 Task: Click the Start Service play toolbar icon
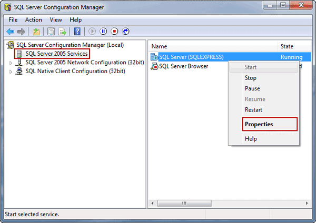pos(92,31)
